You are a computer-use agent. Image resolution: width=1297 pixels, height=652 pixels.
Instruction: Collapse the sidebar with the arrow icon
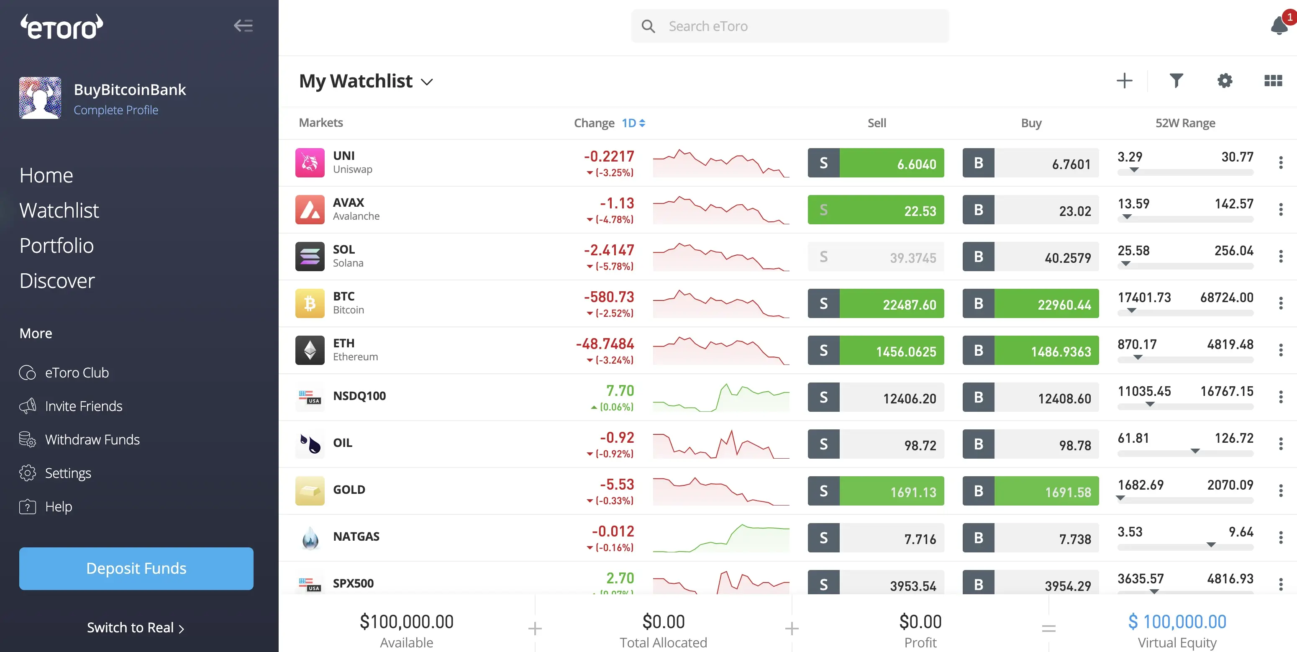[243, 26]
